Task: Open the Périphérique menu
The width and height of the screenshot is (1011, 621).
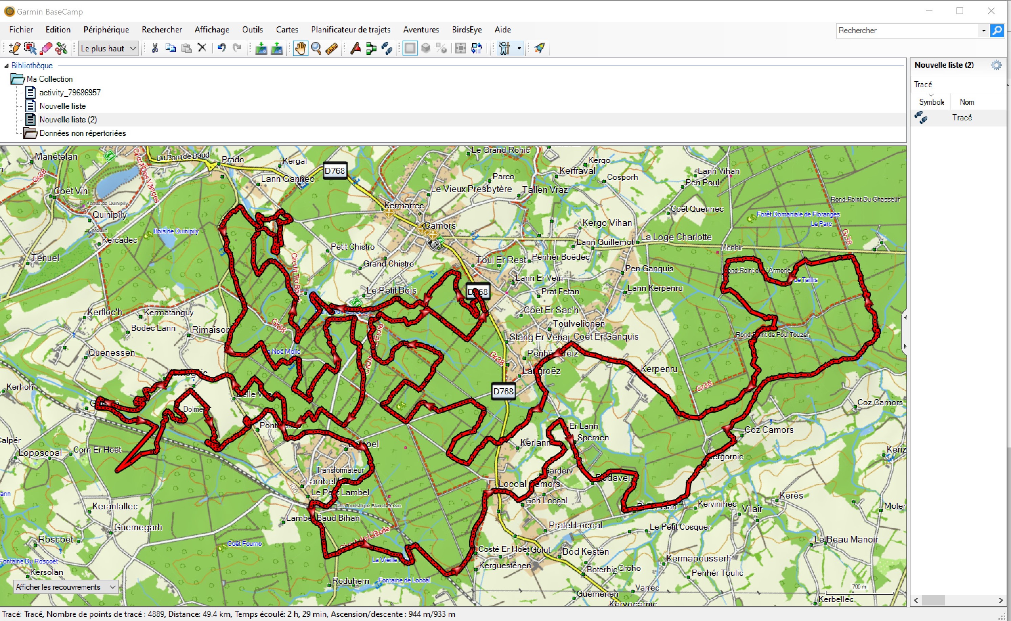Action: click(106, 29)
